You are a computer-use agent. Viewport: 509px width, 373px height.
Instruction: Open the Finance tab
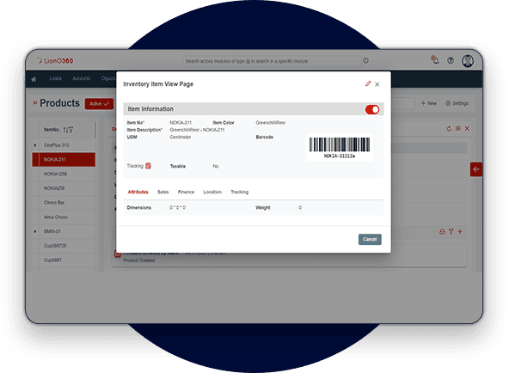[x=186, y=192]
